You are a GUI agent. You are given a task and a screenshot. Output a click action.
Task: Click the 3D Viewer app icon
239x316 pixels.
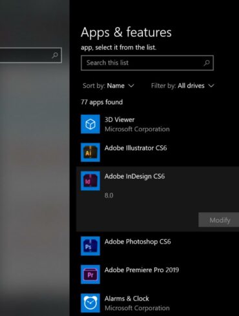coord(90,124)
